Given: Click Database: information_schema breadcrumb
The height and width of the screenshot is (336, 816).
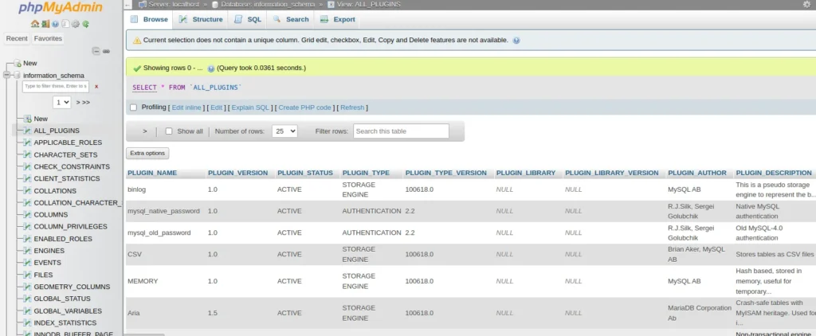Looking at the screenshot, I should coord(268,4).
